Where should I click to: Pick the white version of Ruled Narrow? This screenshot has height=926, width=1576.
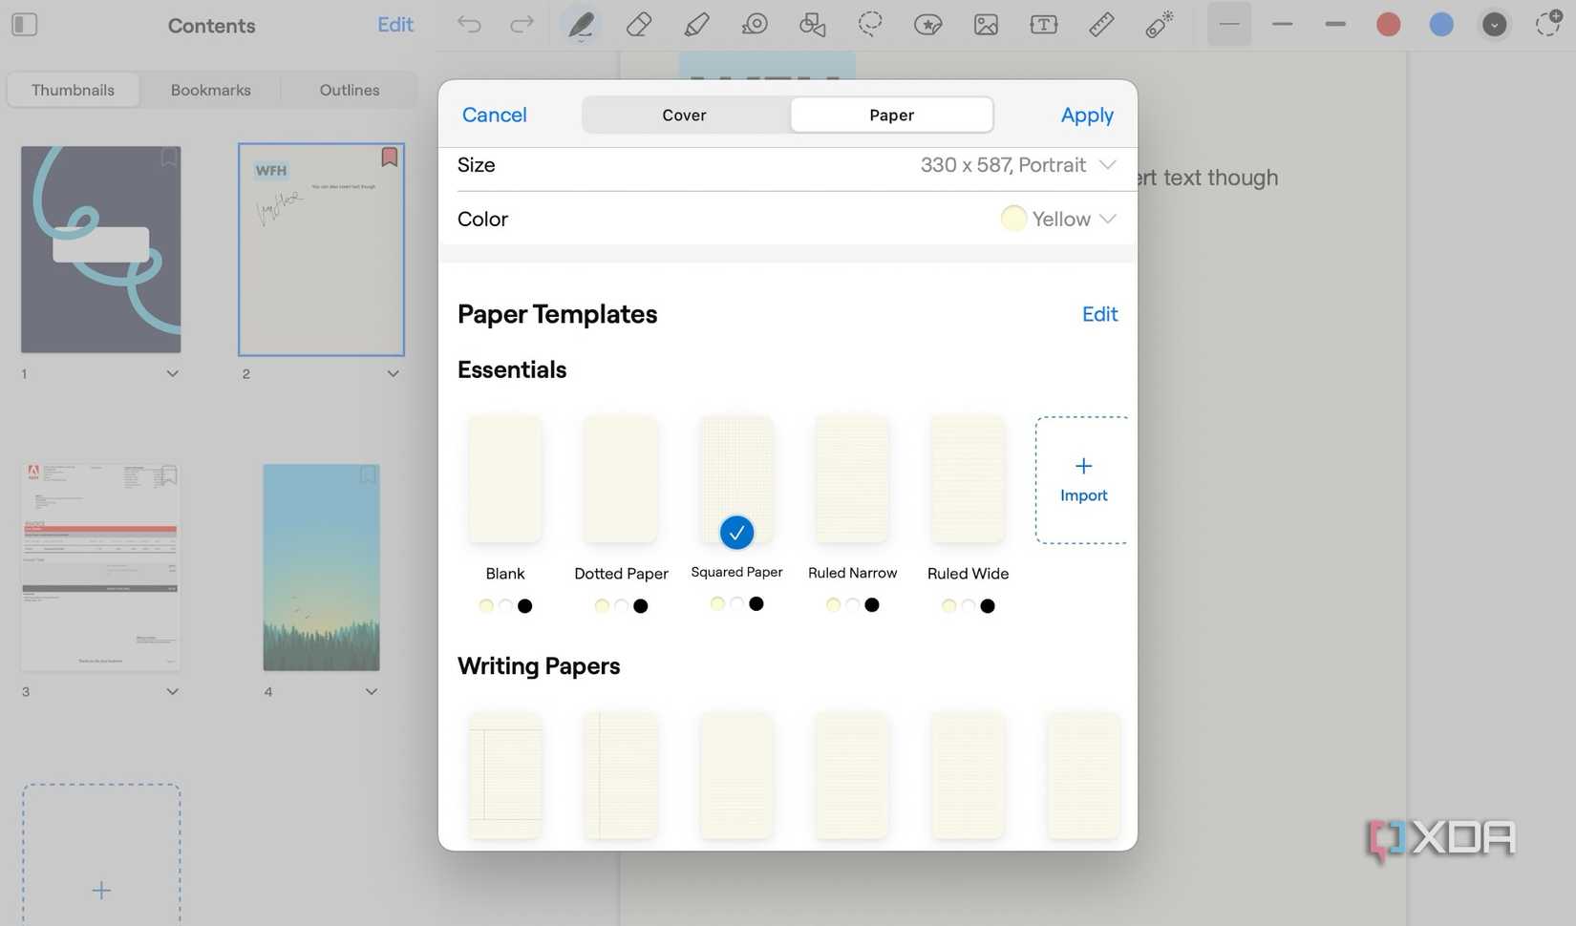(851, 604)
